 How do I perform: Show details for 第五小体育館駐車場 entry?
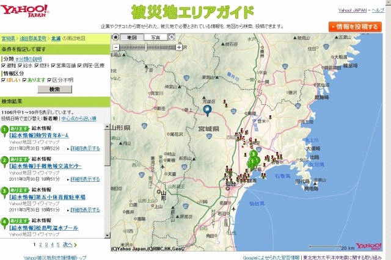point(86,210)
